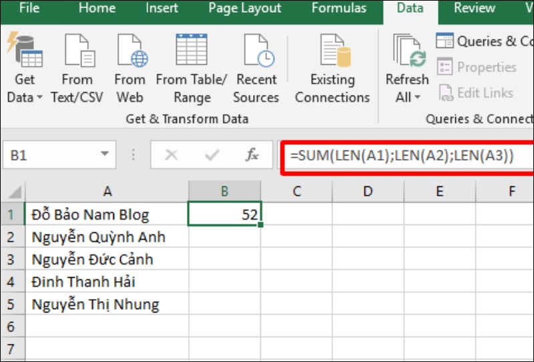Click the Queries & Connections button
534x362 pixels.
[x=485, y=41]
